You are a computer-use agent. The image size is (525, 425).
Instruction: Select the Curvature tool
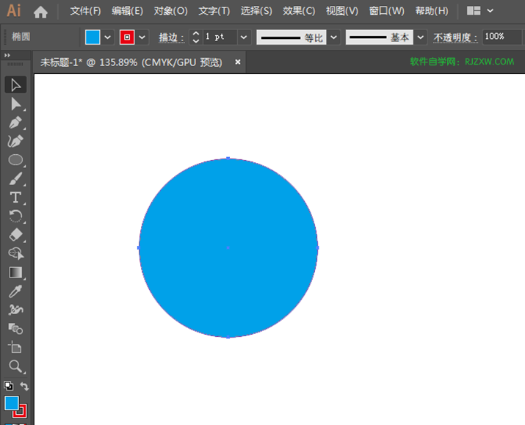coord(15,142)
